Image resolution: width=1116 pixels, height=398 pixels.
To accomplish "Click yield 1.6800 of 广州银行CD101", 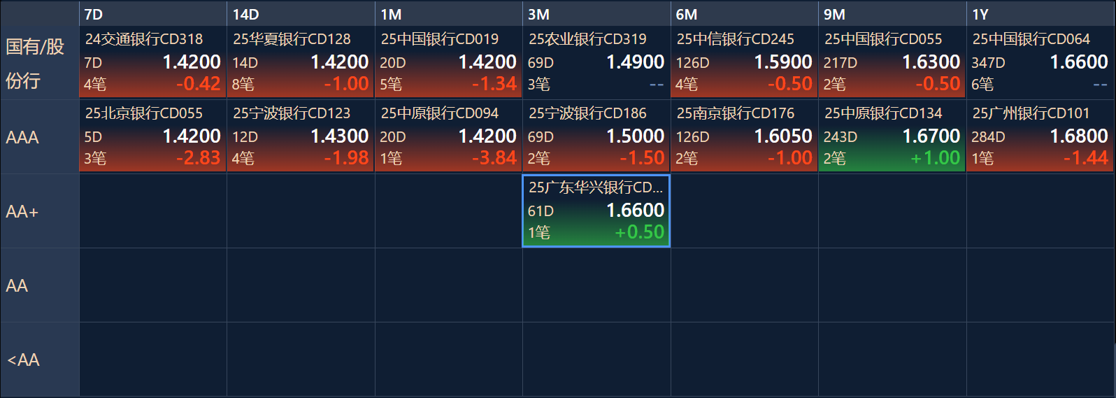I will click(x=1079, y=136).
